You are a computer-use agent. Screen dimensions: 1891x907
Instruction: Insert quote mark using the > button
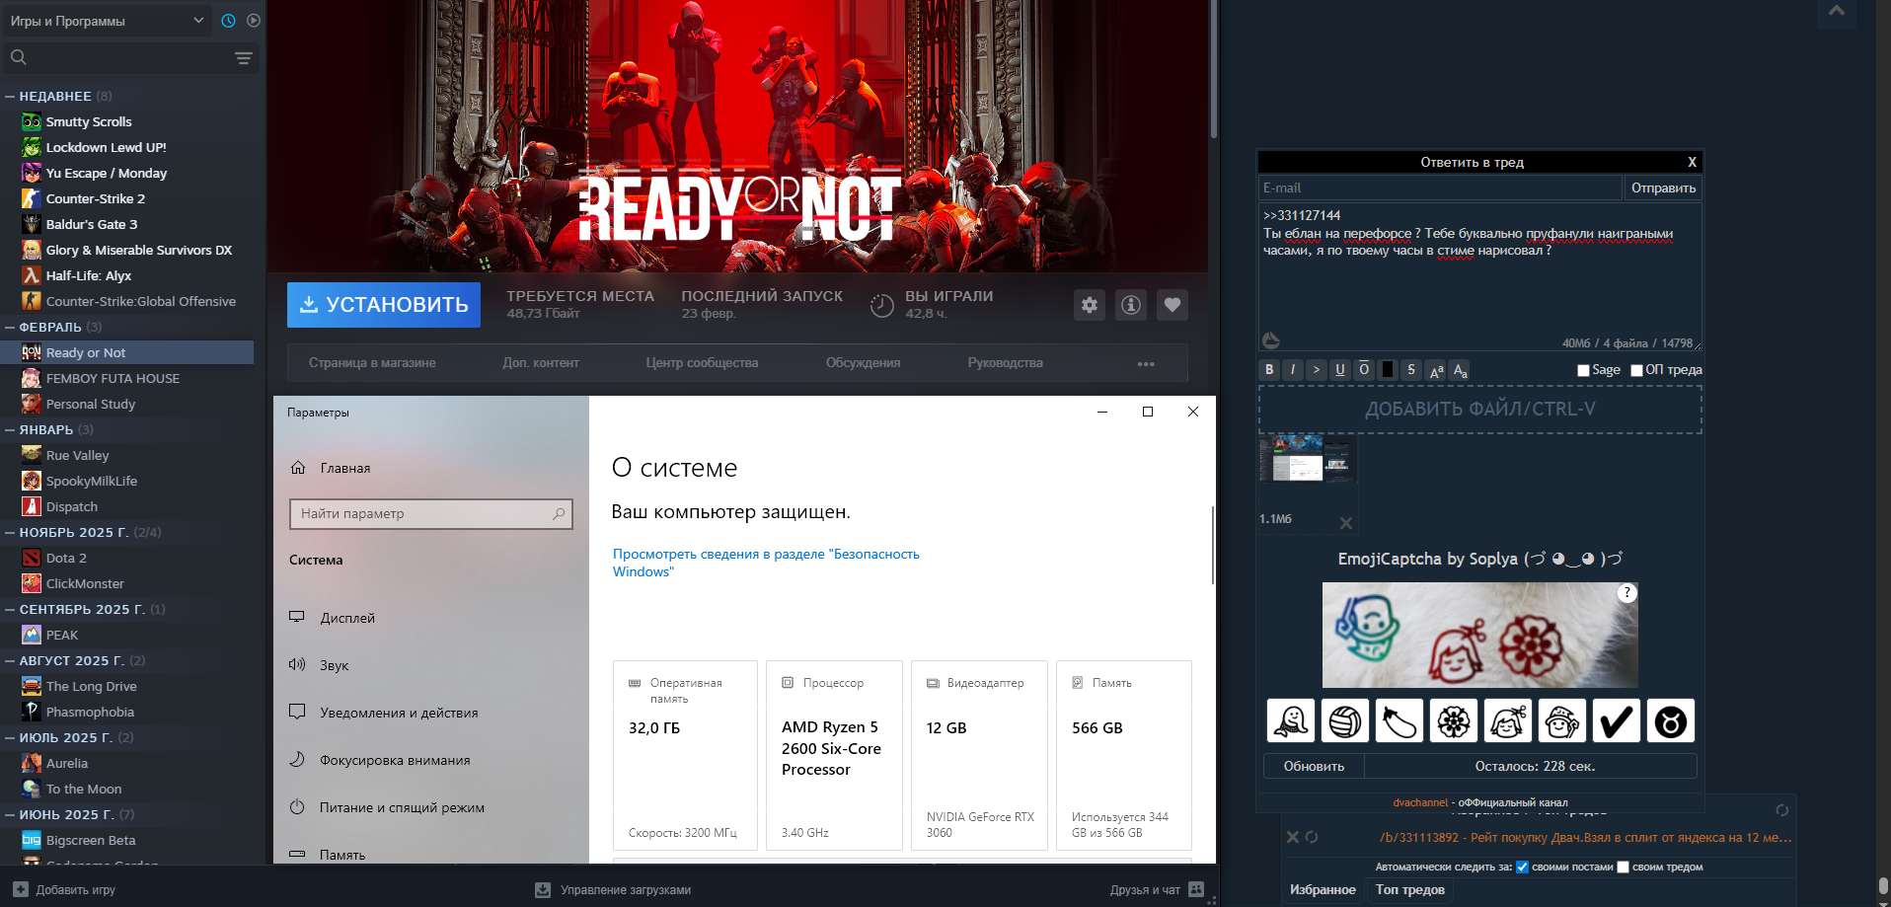[1317, 369]
